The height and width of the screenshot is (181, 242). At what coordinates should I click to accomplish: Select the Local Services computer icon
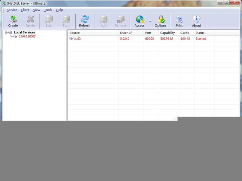point(10,32)
